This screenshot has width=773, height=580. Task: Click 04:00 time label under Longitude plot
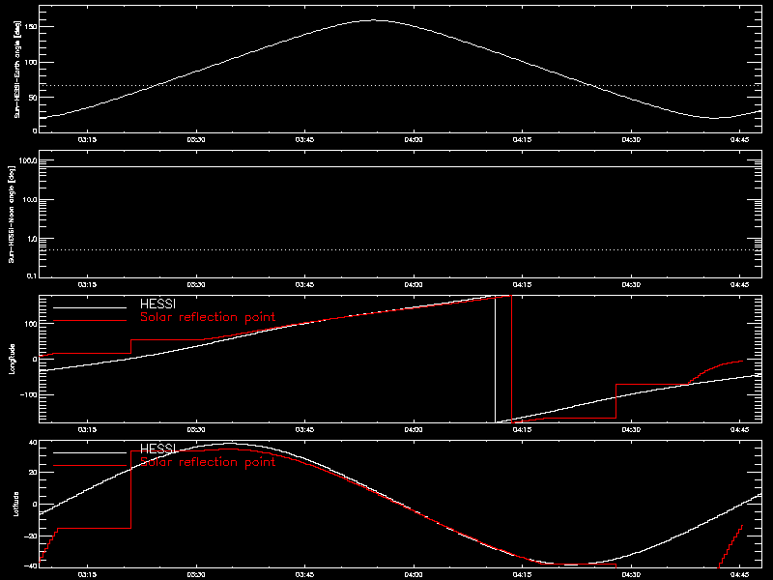click(414, 430)
